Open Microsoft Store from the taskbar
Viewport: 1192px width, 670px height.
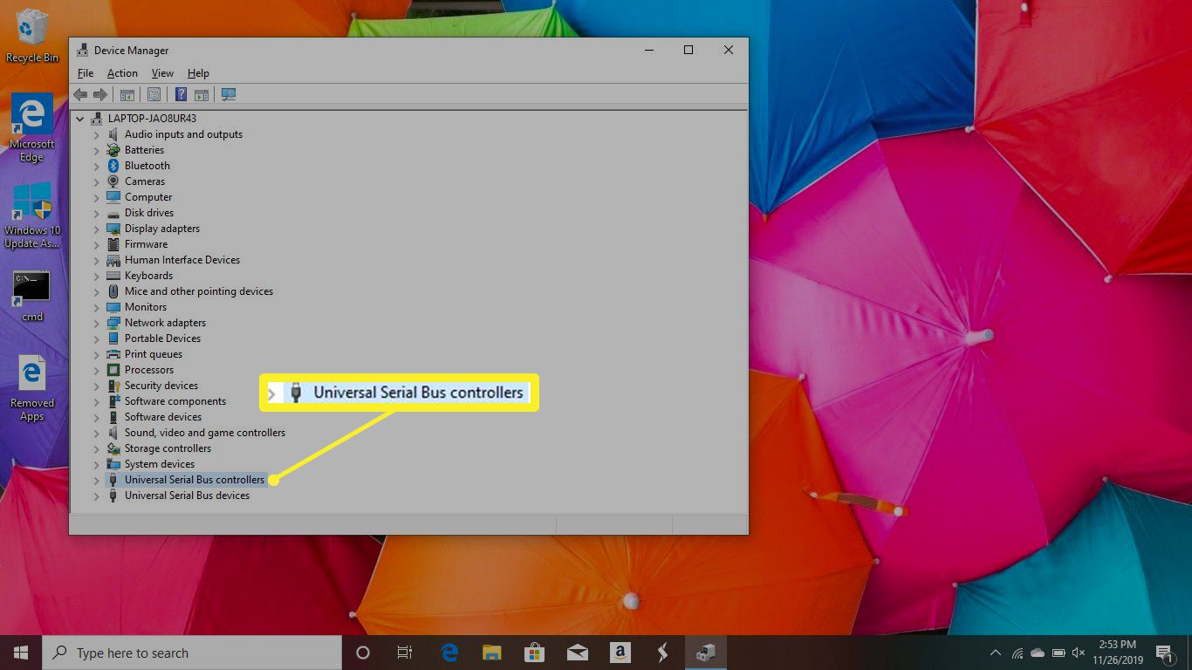pos(534,653)
